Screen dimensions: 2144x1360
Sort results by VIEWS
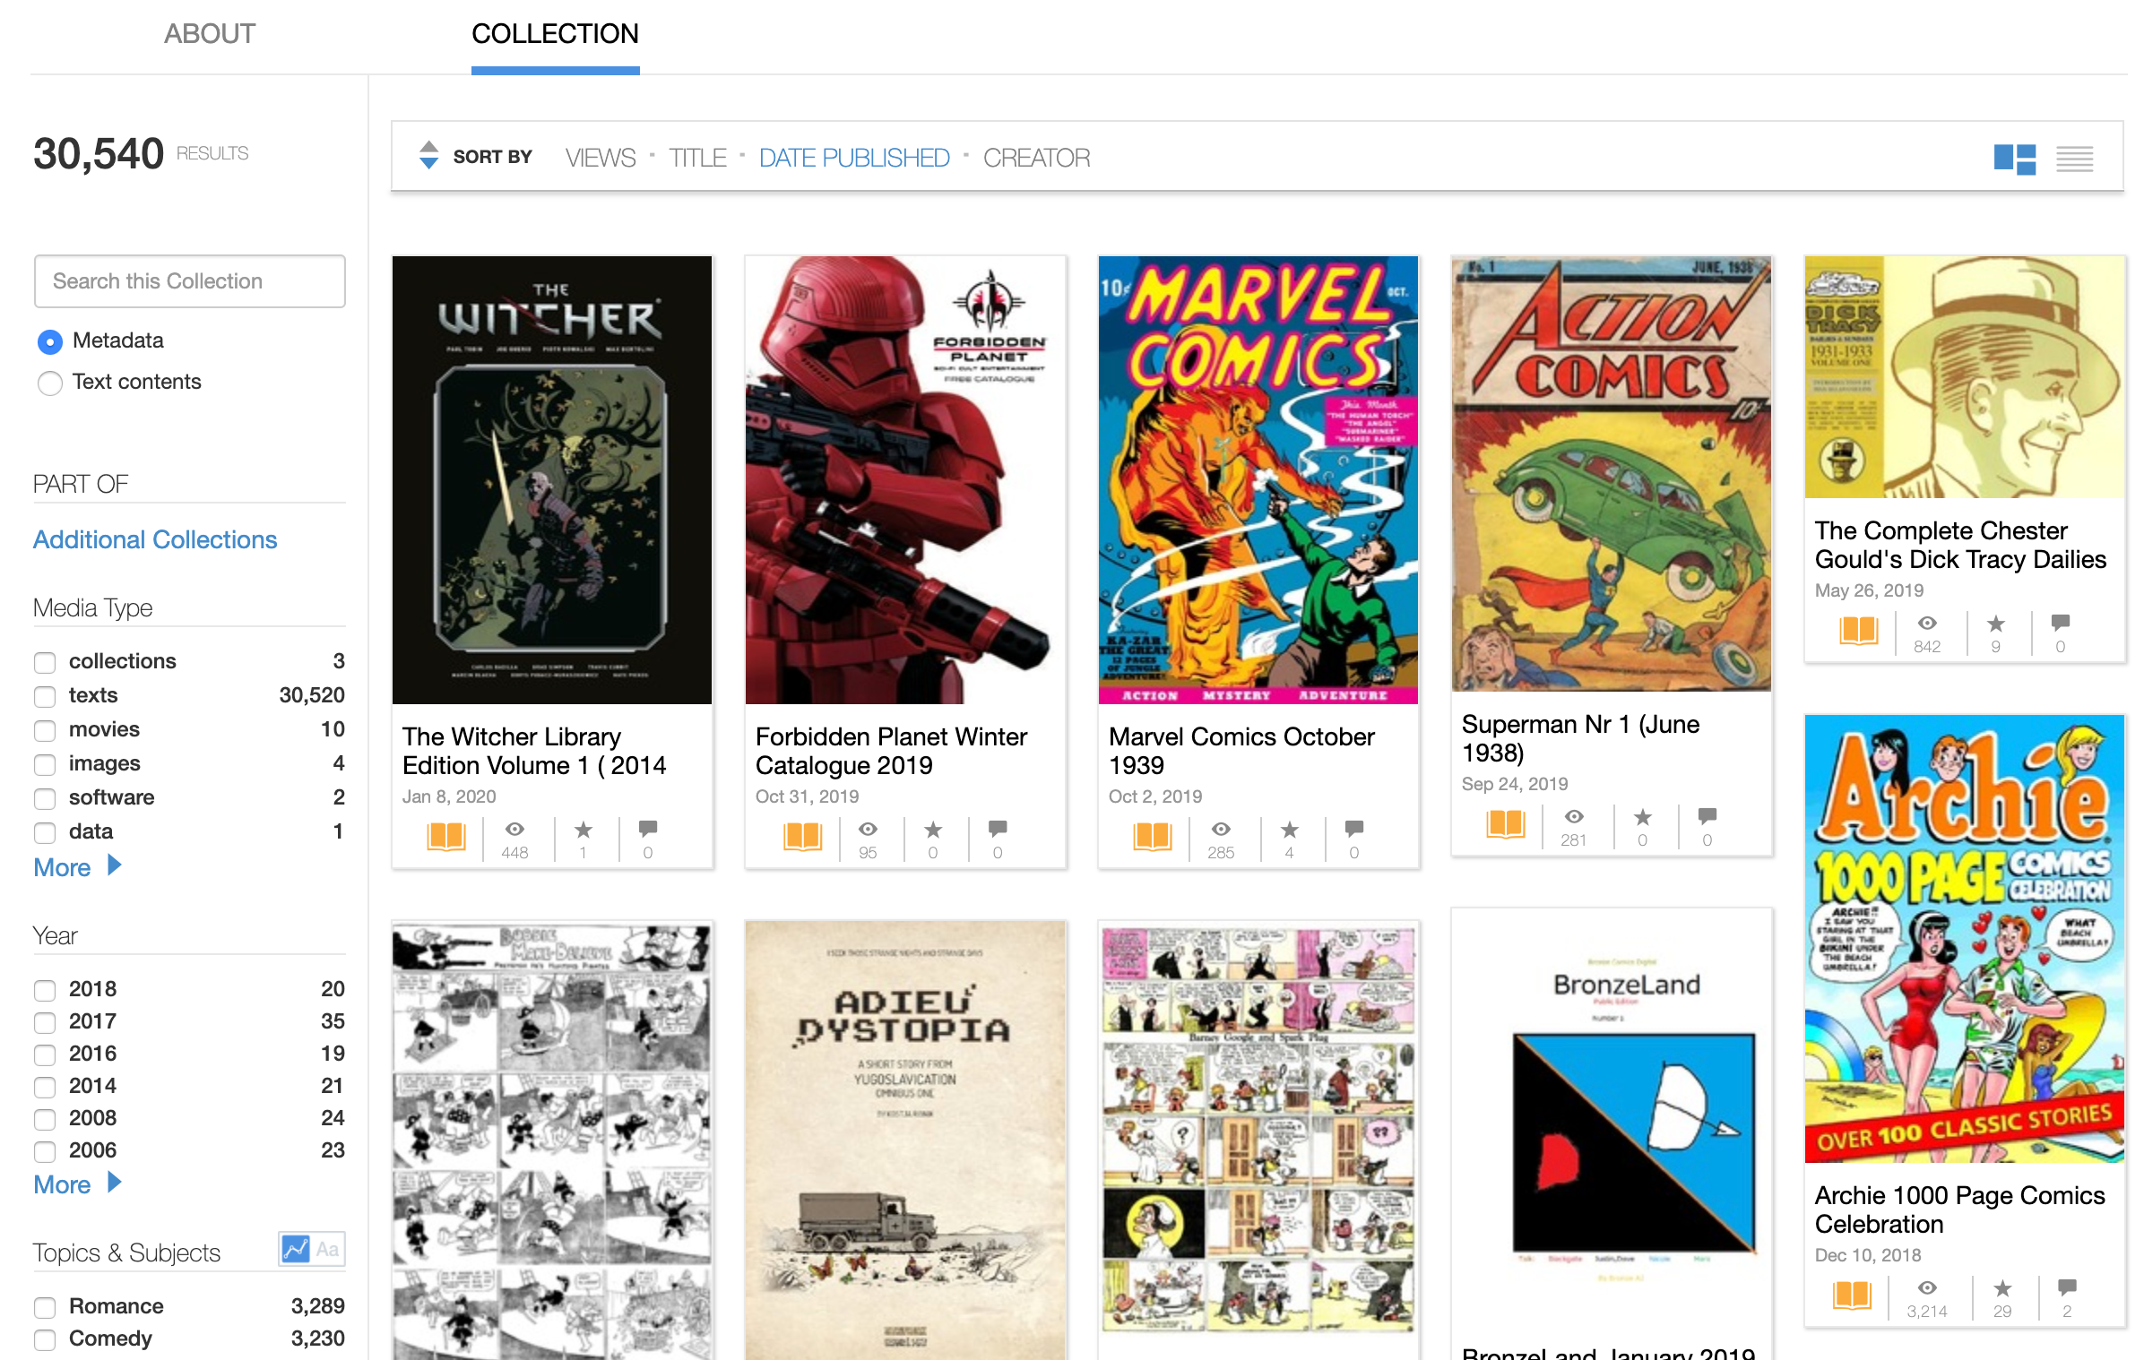[600, 158]
